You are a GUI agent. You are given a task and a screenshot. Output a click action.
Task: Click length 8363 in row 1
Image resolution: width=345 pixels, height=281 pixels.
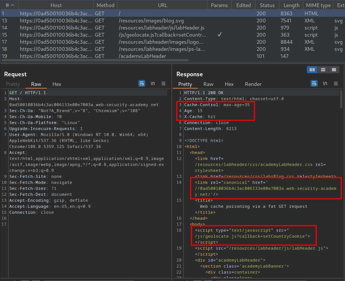point(286,13)
